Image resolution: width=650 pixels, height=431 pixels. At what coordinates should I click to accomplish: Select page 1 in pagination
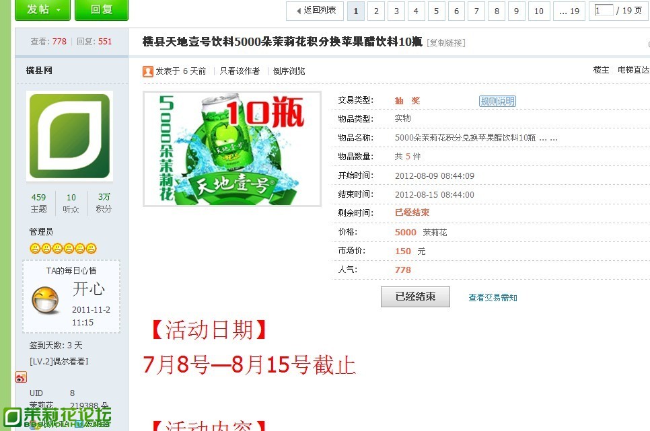point(356,11)
